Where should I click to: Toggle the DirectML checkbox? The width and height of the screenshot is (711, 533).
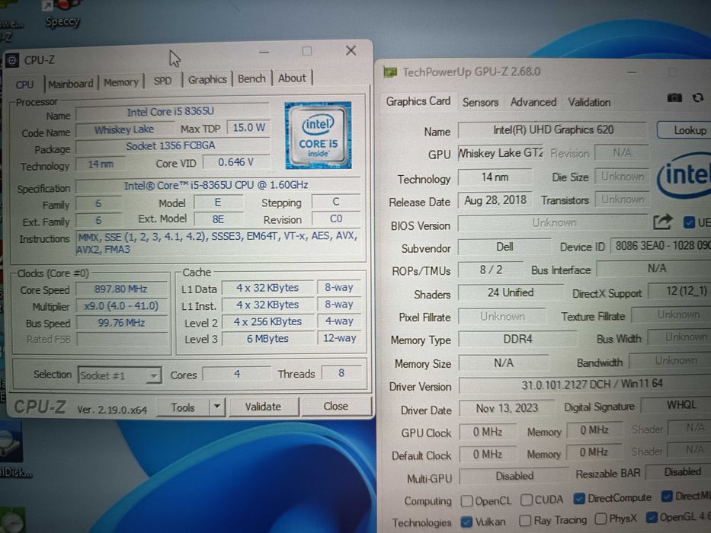pyautogui.click(x=667, y=496)
